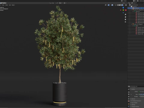Open the World properties tab
The width and height of the screenshot is (144, 108).
[129, 101]
